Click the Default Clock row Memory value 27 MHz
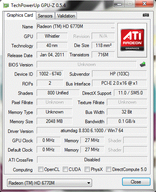Screen dimensions: 156x192 point(92,150)
